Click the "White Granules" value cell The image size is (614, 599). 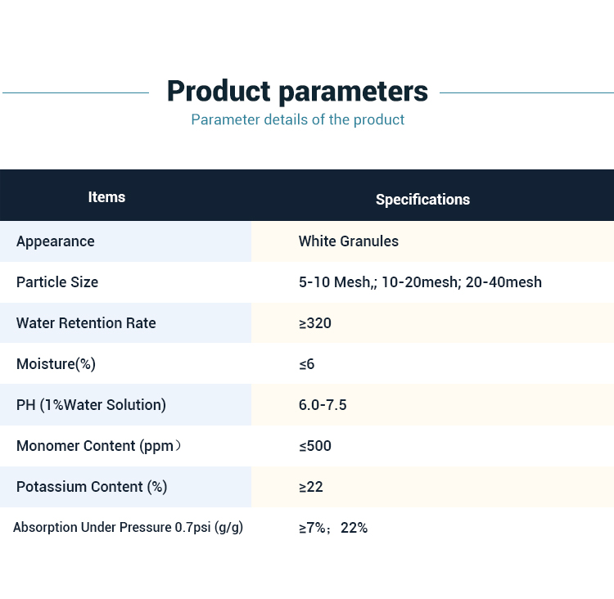click(349, 241)
